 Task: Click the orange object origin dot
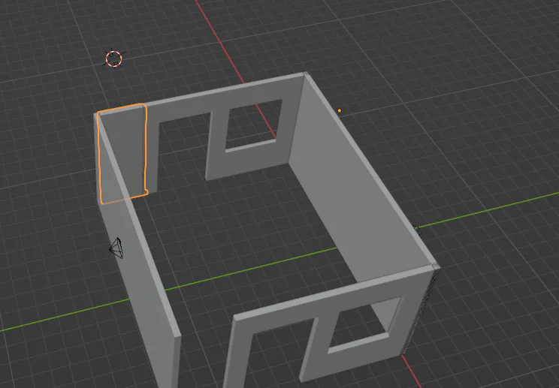[340, 111]
